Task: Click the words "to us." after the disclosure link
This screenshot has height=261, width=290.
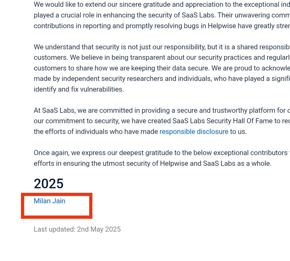Action: (238, 132)
